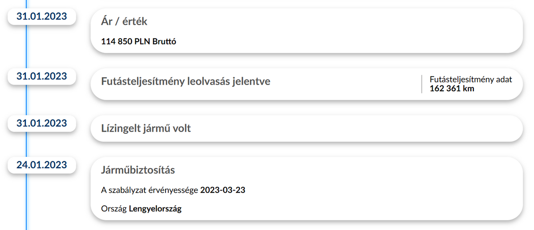The height and width of the screenshot is (230, 534).
Task: Select the 24.01.2023 timeline date badge
Action: point(41,165)
